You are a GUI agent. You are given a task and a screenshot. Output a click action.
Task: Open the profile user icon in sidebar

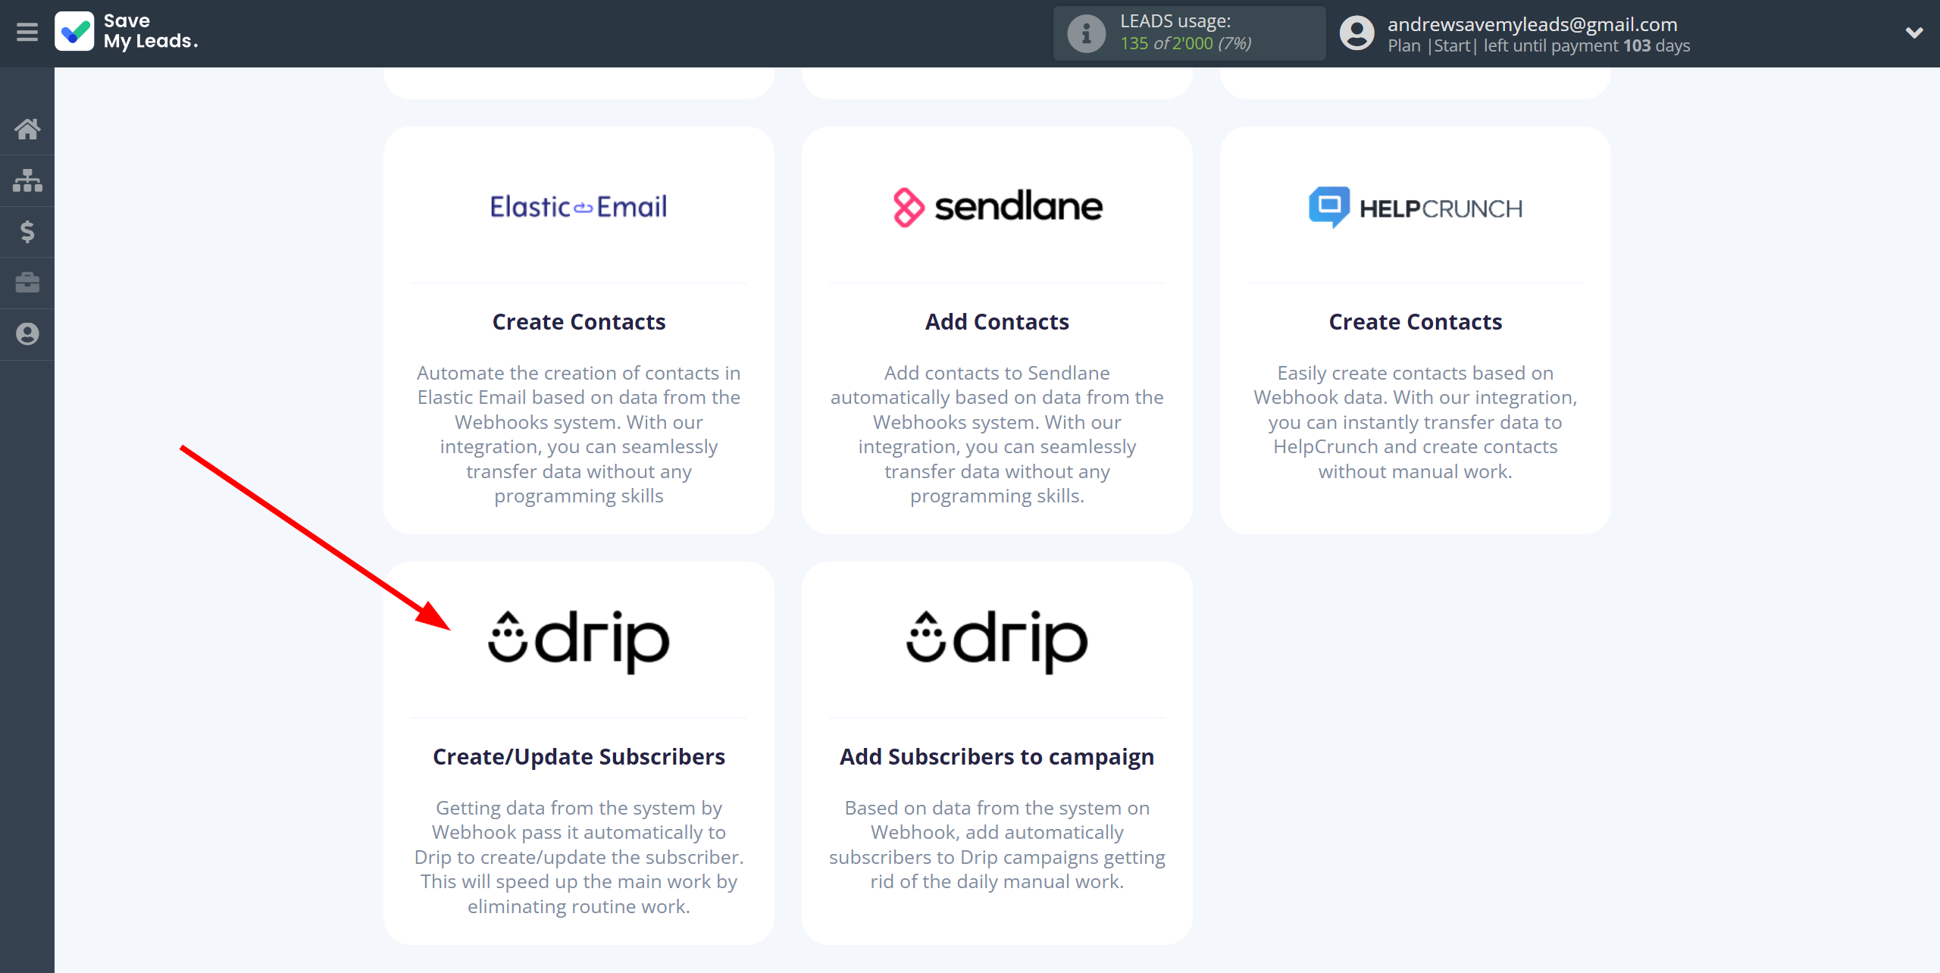coord(27,334)
